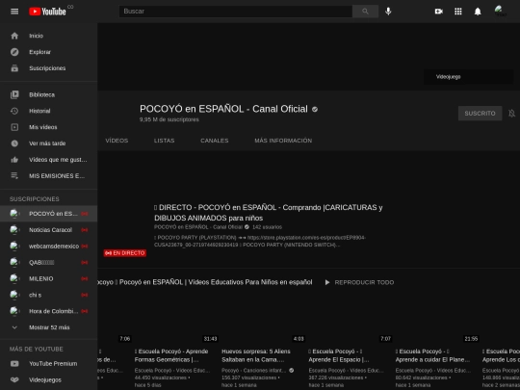Open Escuela Pocoyó Aprende El Espacio

[x=339, y=355]
